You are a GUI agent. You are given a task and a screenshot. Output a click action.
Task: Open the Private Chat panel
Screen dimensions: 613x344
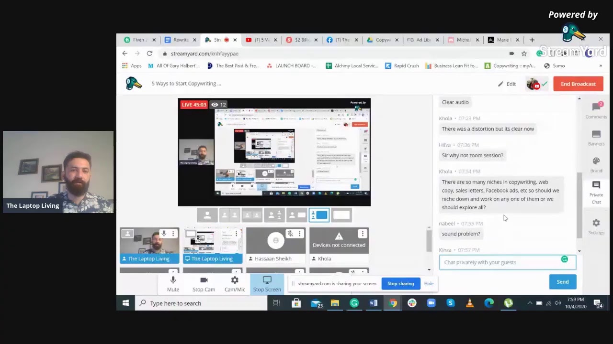tap(596, 193)
